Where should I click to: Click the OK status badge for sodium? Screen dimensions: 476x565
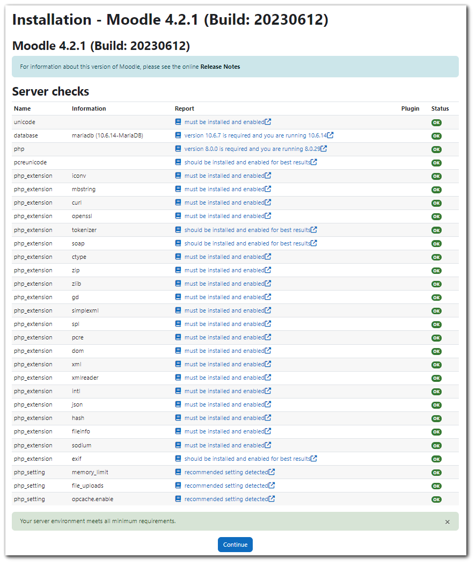click(x=436, y=446)
